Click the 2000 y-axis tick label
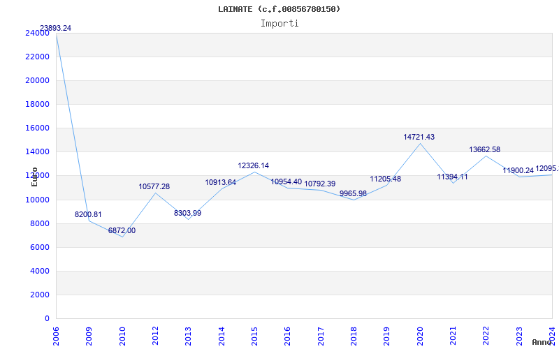 [40, 295]
